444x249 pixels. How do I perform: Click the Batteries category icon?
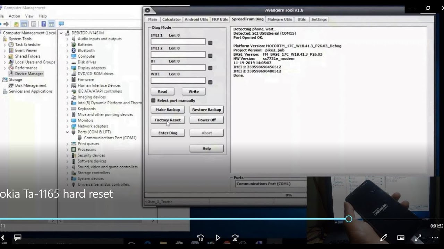point(74,45)
